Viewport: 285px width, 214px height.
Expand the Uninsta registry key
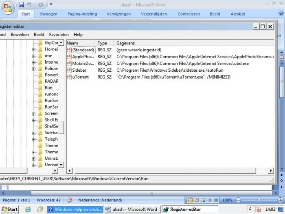click(34, 159)
